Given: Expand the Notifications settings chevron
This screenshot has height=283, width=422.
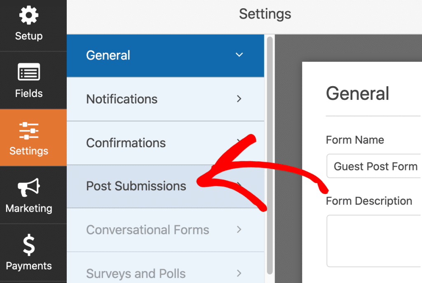Looking at the screenshot, I should 239,99.
